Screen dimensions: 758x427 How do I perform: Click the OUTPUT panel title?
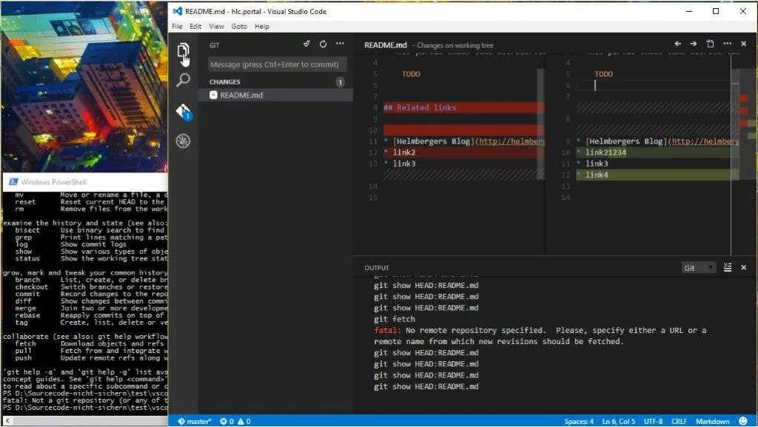377,268
